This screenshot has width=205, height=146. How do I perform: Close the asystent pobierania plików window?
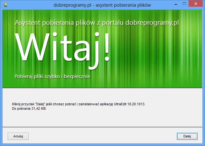click(196, 4)
